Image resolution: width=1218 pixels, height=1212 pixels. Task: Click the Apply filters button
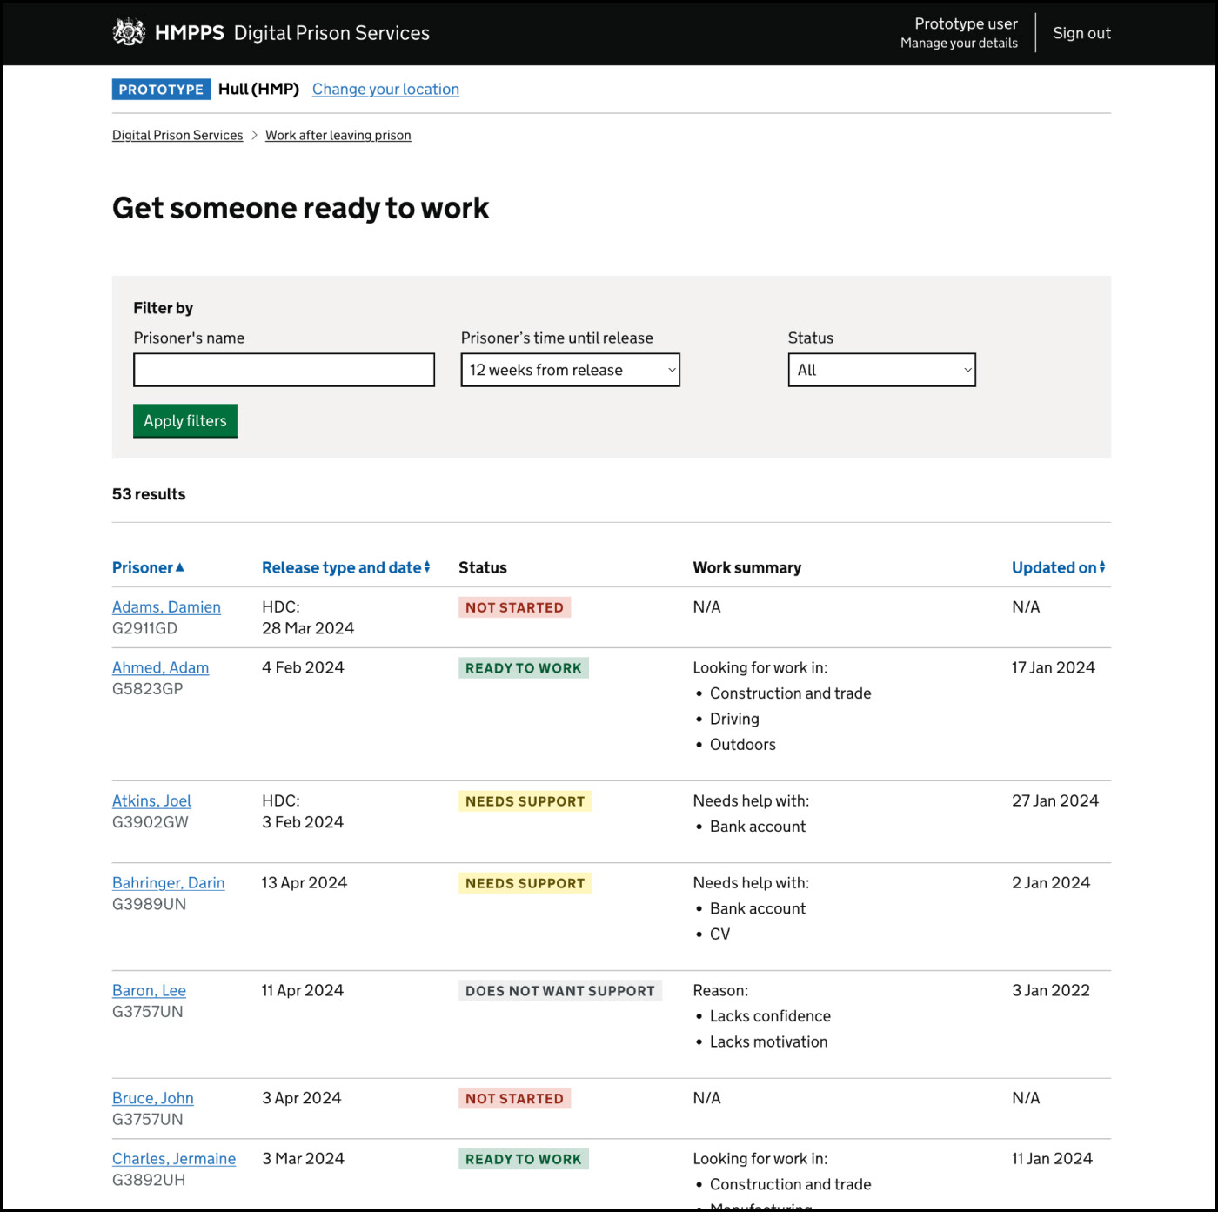pos(184,421)
